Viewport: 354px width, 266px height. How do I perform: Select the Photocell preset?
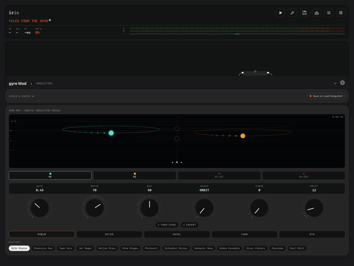(x=151, y=248)
